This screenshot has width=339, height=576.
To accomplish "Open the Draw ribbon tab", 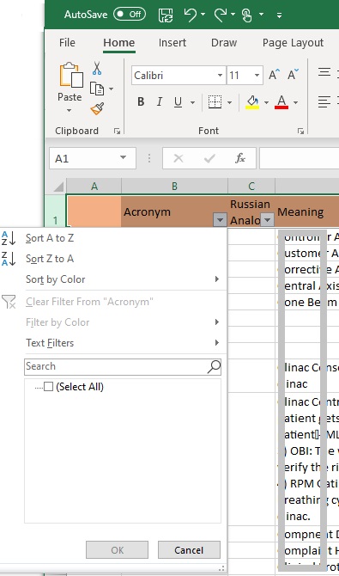I will 224,43.
